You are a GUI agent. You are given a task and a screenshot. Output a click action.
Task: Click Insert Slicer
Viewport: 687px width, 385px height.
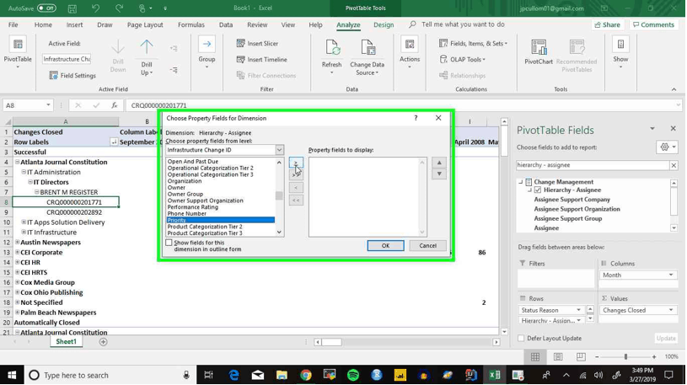click(257, 43)
